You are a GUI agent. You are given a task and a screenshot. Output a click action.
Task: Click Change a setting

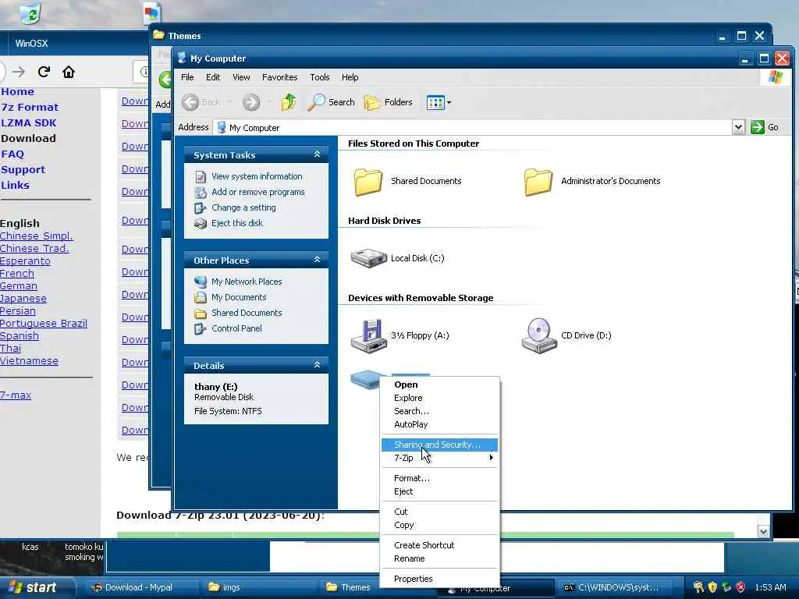coord(243,207)
